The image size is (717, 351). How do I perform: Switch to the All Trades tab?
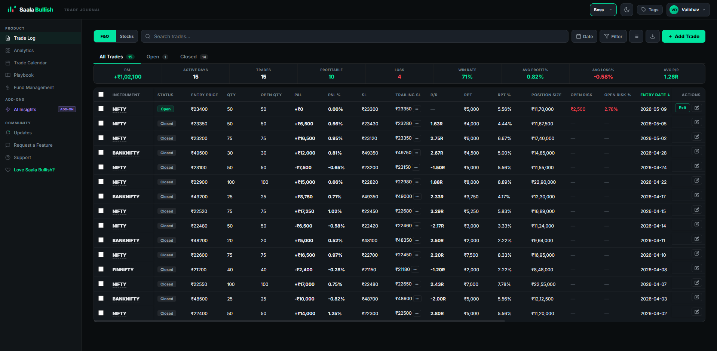click(x=117, y=57)
